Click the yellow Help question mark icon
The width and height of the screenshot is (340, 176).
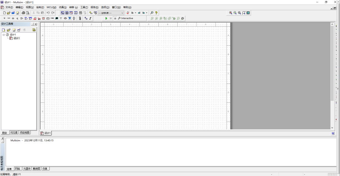click(156, 13)
